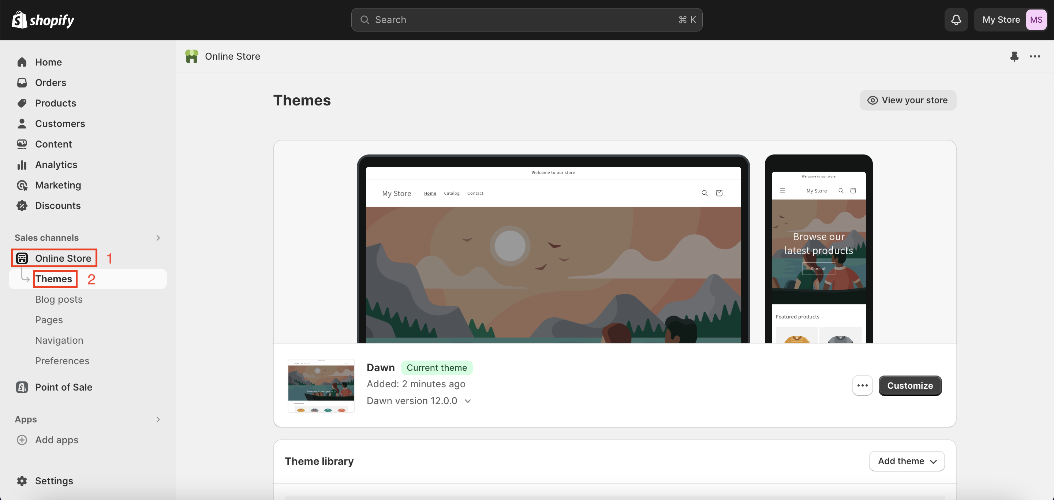
Task: Open the Add theme dropdown
Action: pyautogui.click(x=907, y=461)
